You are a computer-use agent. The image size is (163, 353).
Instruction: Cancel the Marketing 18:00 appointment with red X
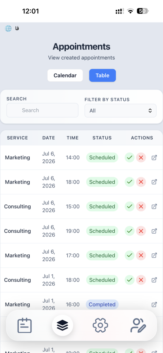point(141,182)
